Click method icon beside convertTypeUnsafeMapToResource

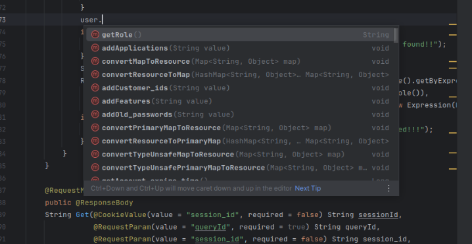[x=95, y=154]
